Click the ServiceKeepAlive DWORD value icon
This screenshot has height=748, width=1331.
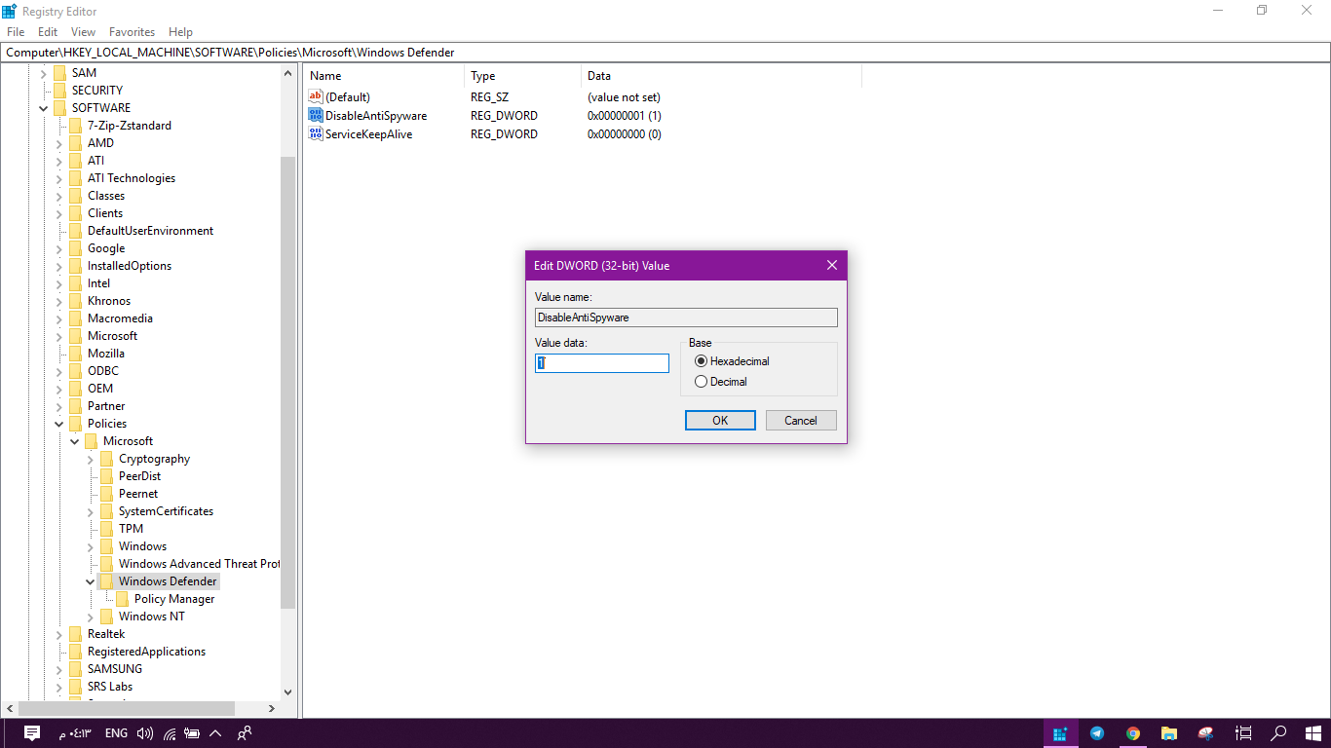[x=315, y=134]
